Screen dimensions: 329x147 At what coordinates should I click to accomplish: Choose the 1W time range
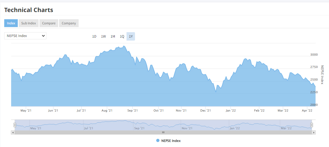coord(103,36)
